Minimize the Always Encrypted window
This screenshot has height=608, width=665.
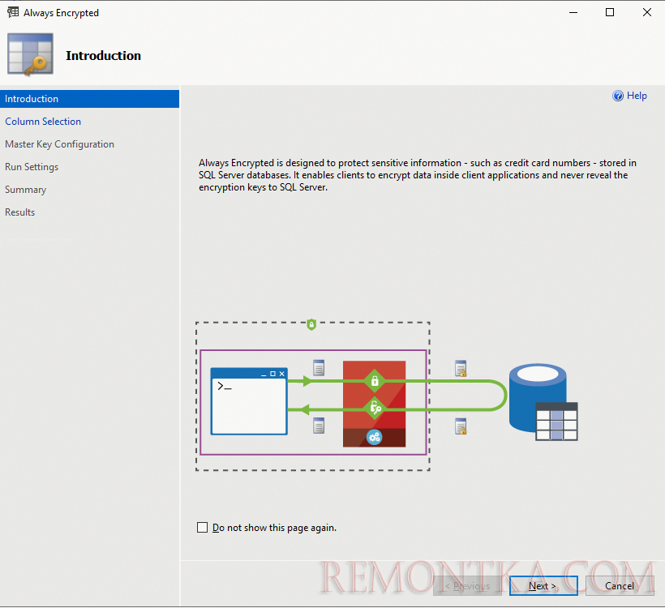[x=573, y=12]
